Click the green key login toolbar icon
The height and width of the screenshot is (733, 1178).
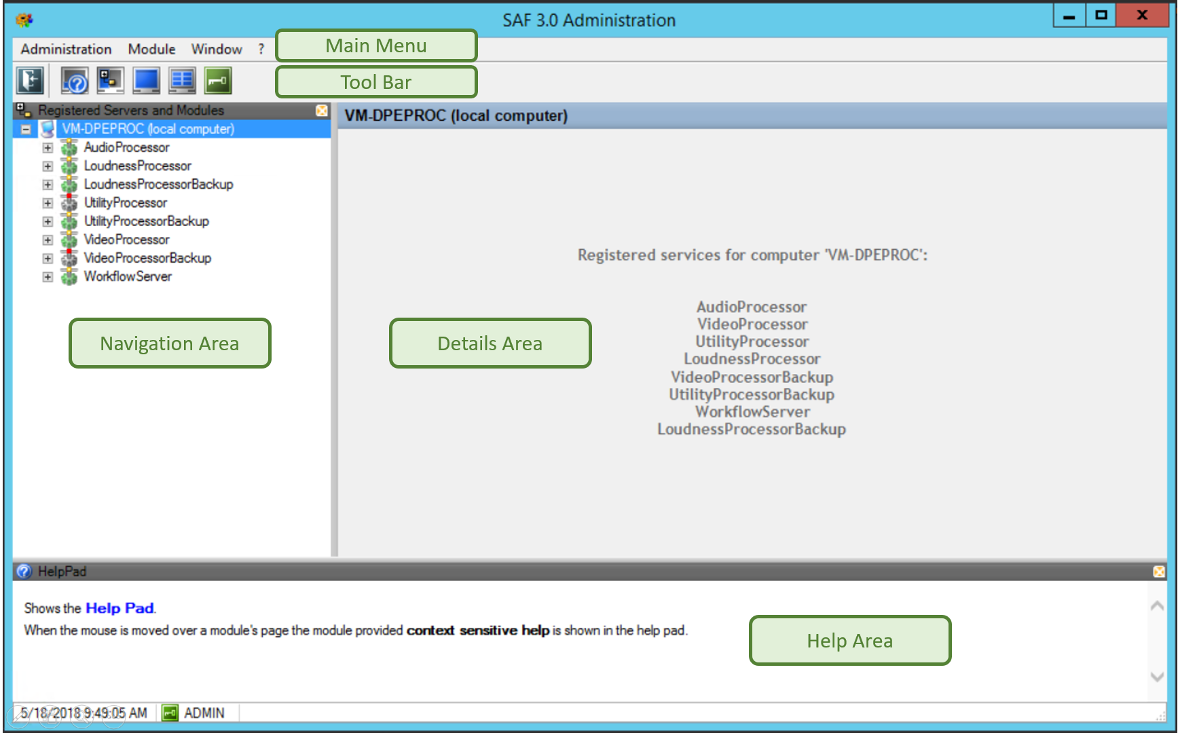coord(218,81)
